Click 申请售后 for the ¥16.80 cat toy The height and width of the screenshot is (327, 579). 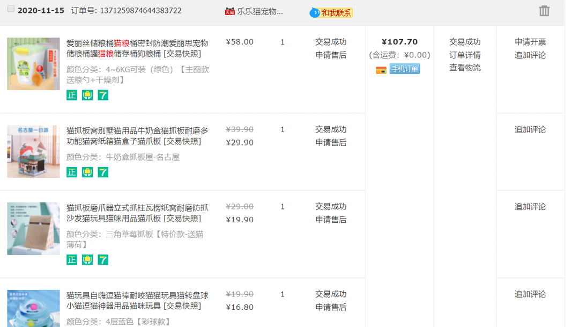[331, 307]
